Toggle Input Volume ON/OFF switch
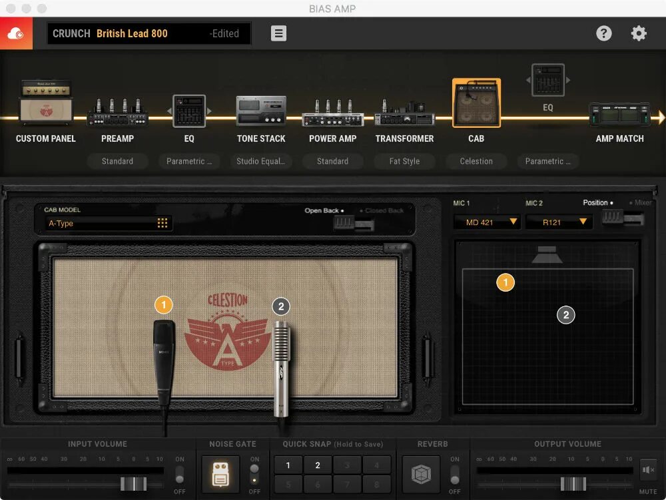This screenshot has height=500, width=666. pos(180,475)
